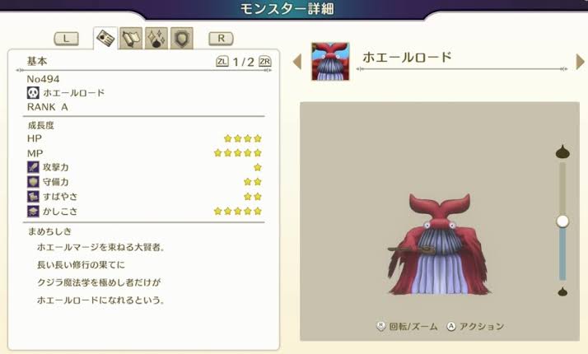Show next monster with right arrow
The width and height of the screenshot is (588, 354).
pyautogui.click(x=580, y=62)
